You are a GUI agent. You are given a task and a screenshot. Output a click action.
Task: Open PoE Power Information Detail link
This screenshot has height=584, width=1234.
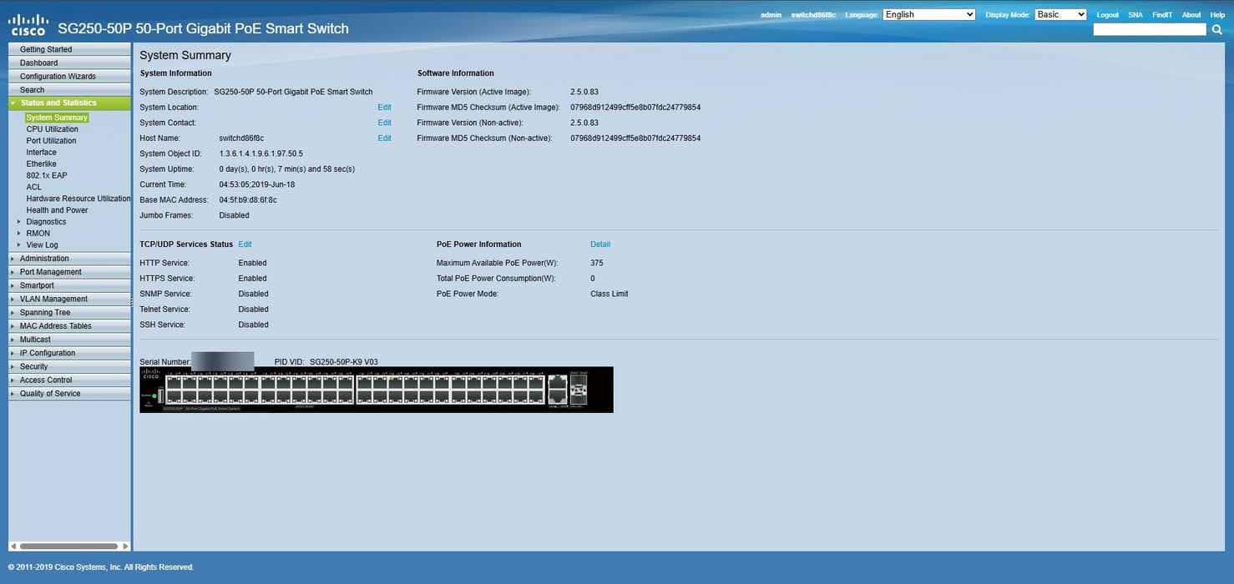pyautogui.click(x=600, y=244)
